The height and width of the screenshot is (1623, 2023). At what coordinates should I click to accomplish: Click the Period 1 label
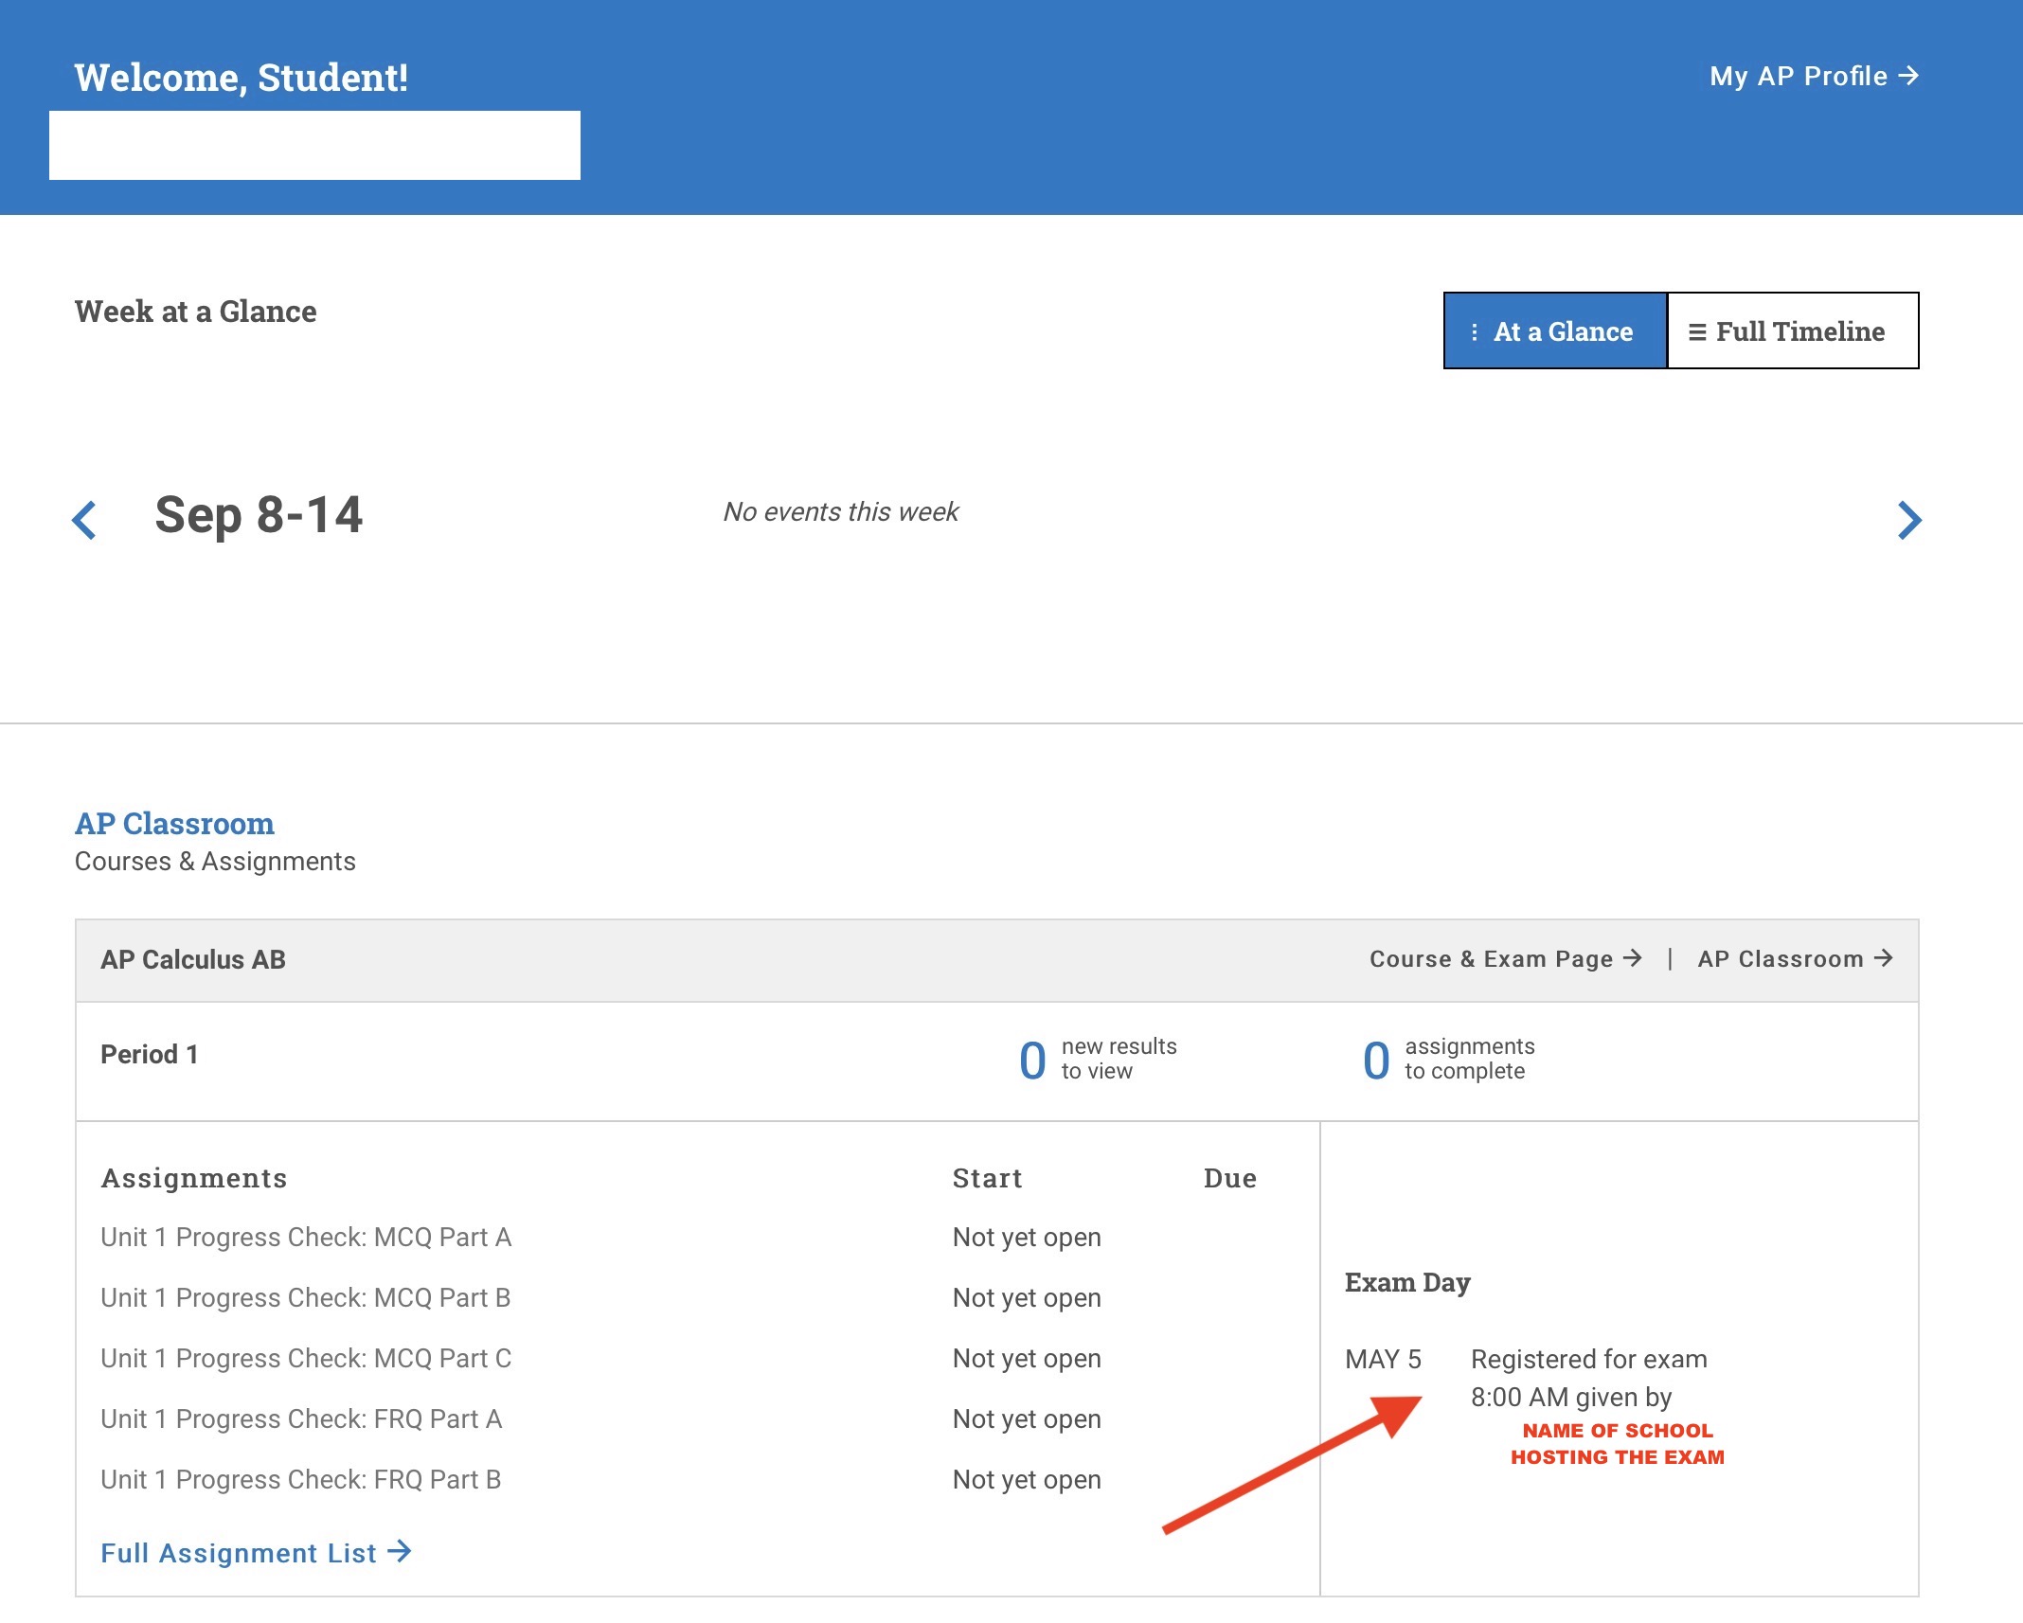pos(150,1054)
